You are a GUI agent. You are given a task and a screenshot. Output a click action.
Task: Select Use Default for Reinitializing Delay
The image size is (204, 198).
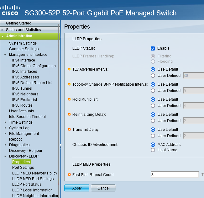coord(153,115)
